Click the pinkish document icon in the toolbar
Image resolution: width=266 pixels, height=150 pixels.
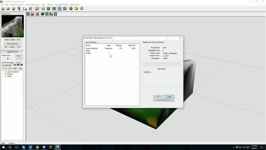[x=30, y=9]
